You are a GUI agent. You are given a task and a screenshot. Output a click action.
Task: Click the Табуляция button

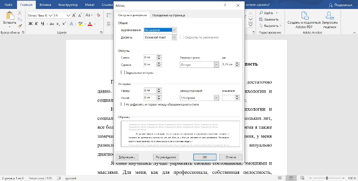(128, 157)
